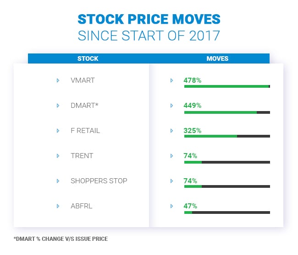The width and height of the screenshot is (298, 255).
Task: Click the DMART 449% percentage value
Action: 193,106
